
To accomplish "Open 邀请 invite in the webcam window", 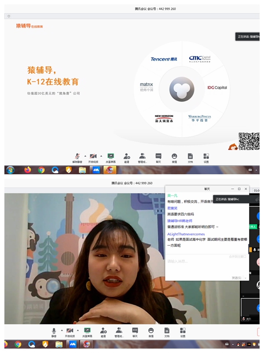I will [103, 333].
